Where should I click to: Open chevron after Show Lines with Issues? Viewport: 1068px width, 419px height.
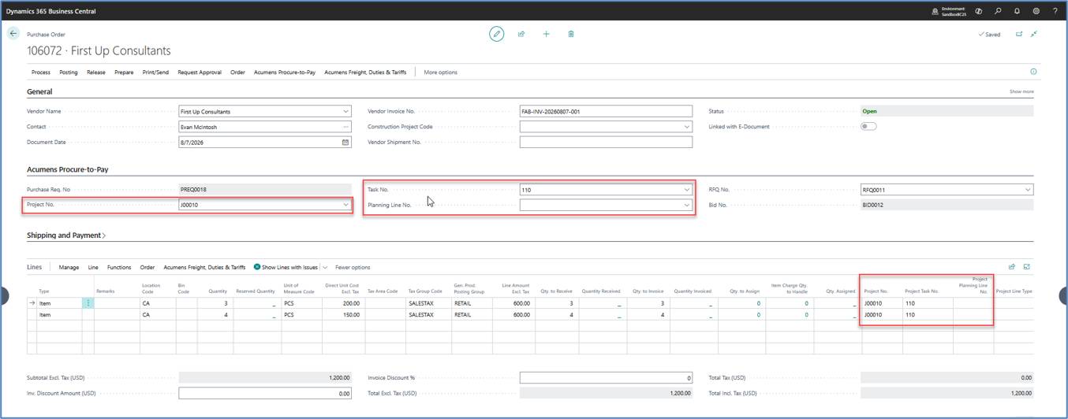(x=325, y=267)
